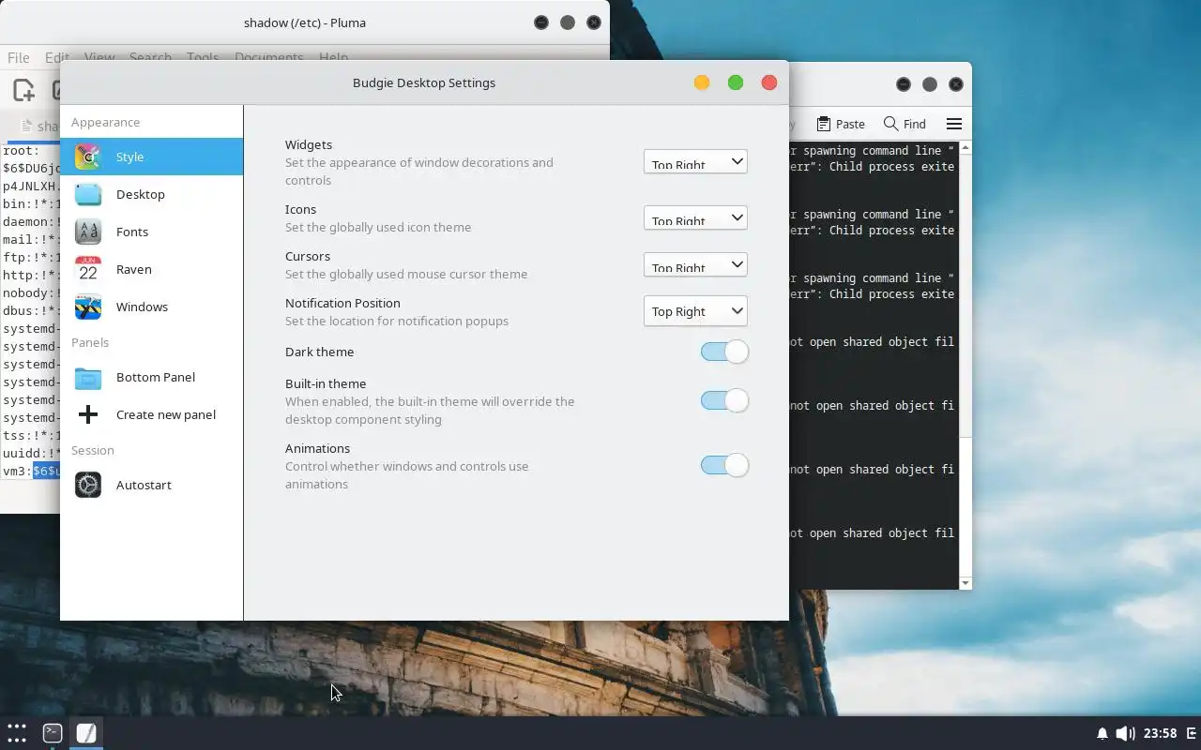Open Pluma's Documents menu
This screenshot has height=750, width=1201.
[x=268, y=57]
